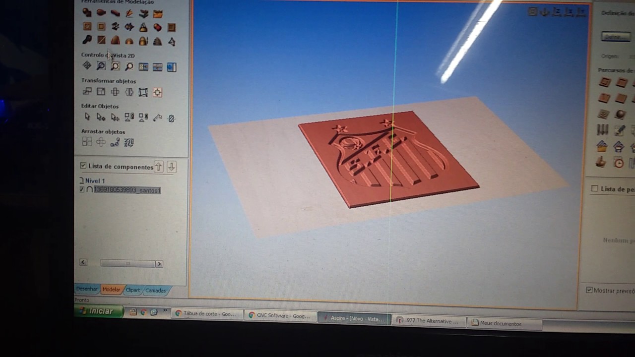This screenshot has width=635, height=357.
Task: Click the key-shaped icon in the modeling tools
Action: [87, 40]
